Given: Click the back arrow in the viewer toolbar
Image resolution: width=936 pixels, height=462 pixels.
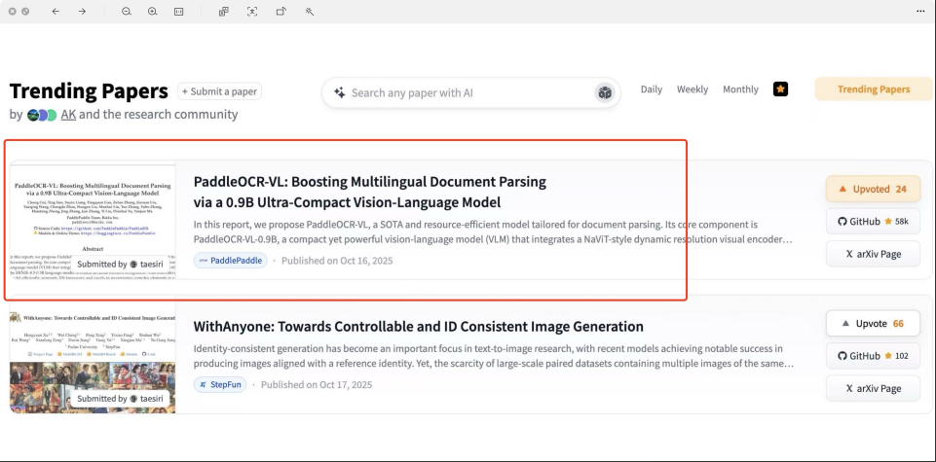Looking at the screenshot, I should tap(56, 12).
